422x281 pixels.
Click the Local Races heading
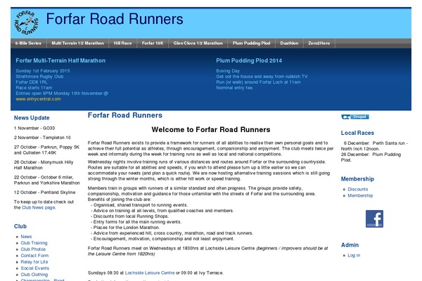357,133
